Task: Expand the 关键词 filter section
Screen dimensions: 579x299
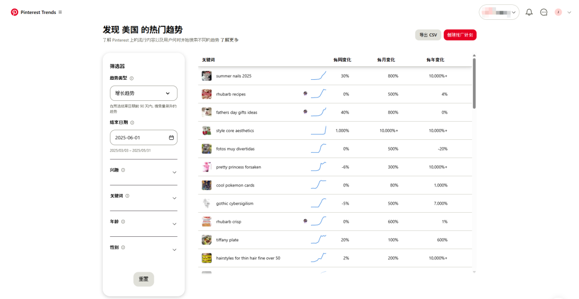Action: point(174,198)
